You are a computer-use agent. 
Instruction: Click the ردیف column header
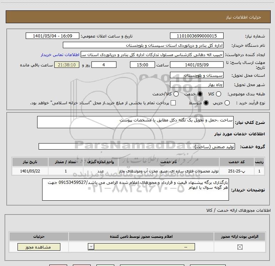(x=259, y=162)
